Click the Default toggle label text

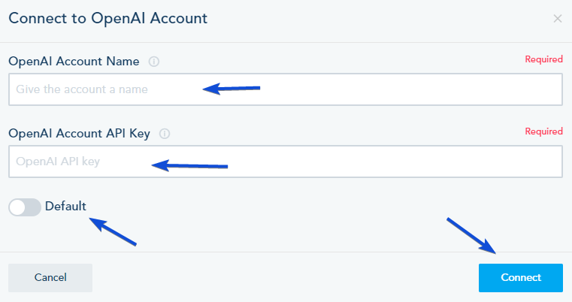point(65,206)
